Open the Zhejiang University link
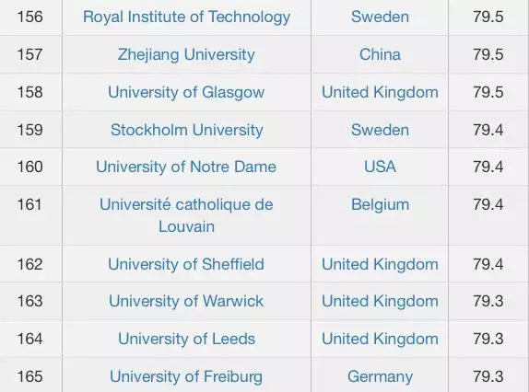529x392 pixels. [186, 55]
